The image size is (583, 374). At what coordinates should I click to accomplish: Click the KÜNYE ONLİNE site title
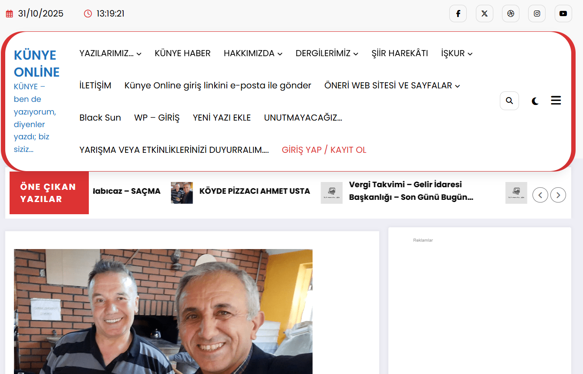tap(37, 64)
